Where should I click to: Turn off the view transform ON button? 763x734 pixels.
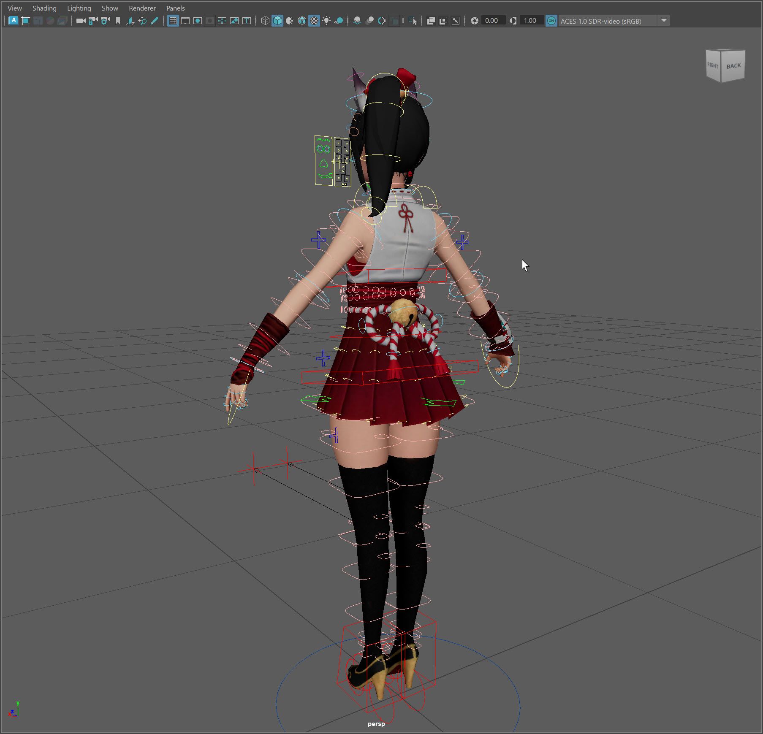[551, 21]
